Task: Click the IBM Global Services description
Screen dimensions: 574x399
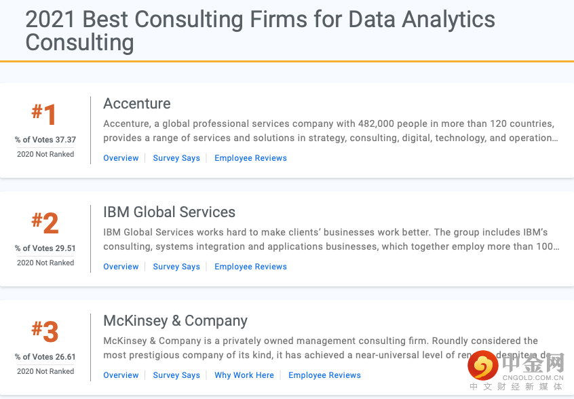Action: (330, 240)
